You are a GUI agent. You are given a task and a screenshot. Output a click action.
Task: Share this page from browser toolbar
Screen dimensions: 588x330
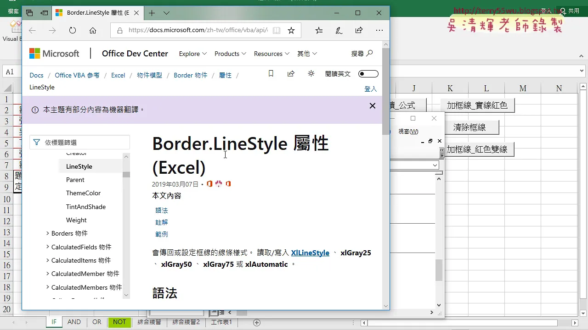(x=359, y=31)
